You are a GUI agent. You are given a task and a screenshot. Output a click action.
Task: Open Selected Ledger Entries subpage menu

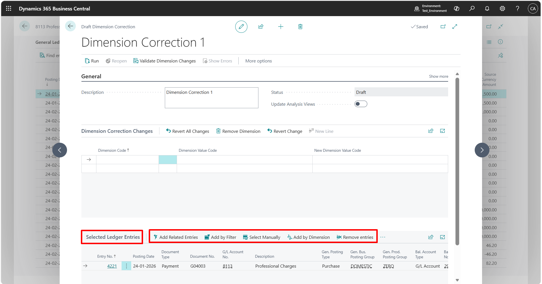click(113, 237)
